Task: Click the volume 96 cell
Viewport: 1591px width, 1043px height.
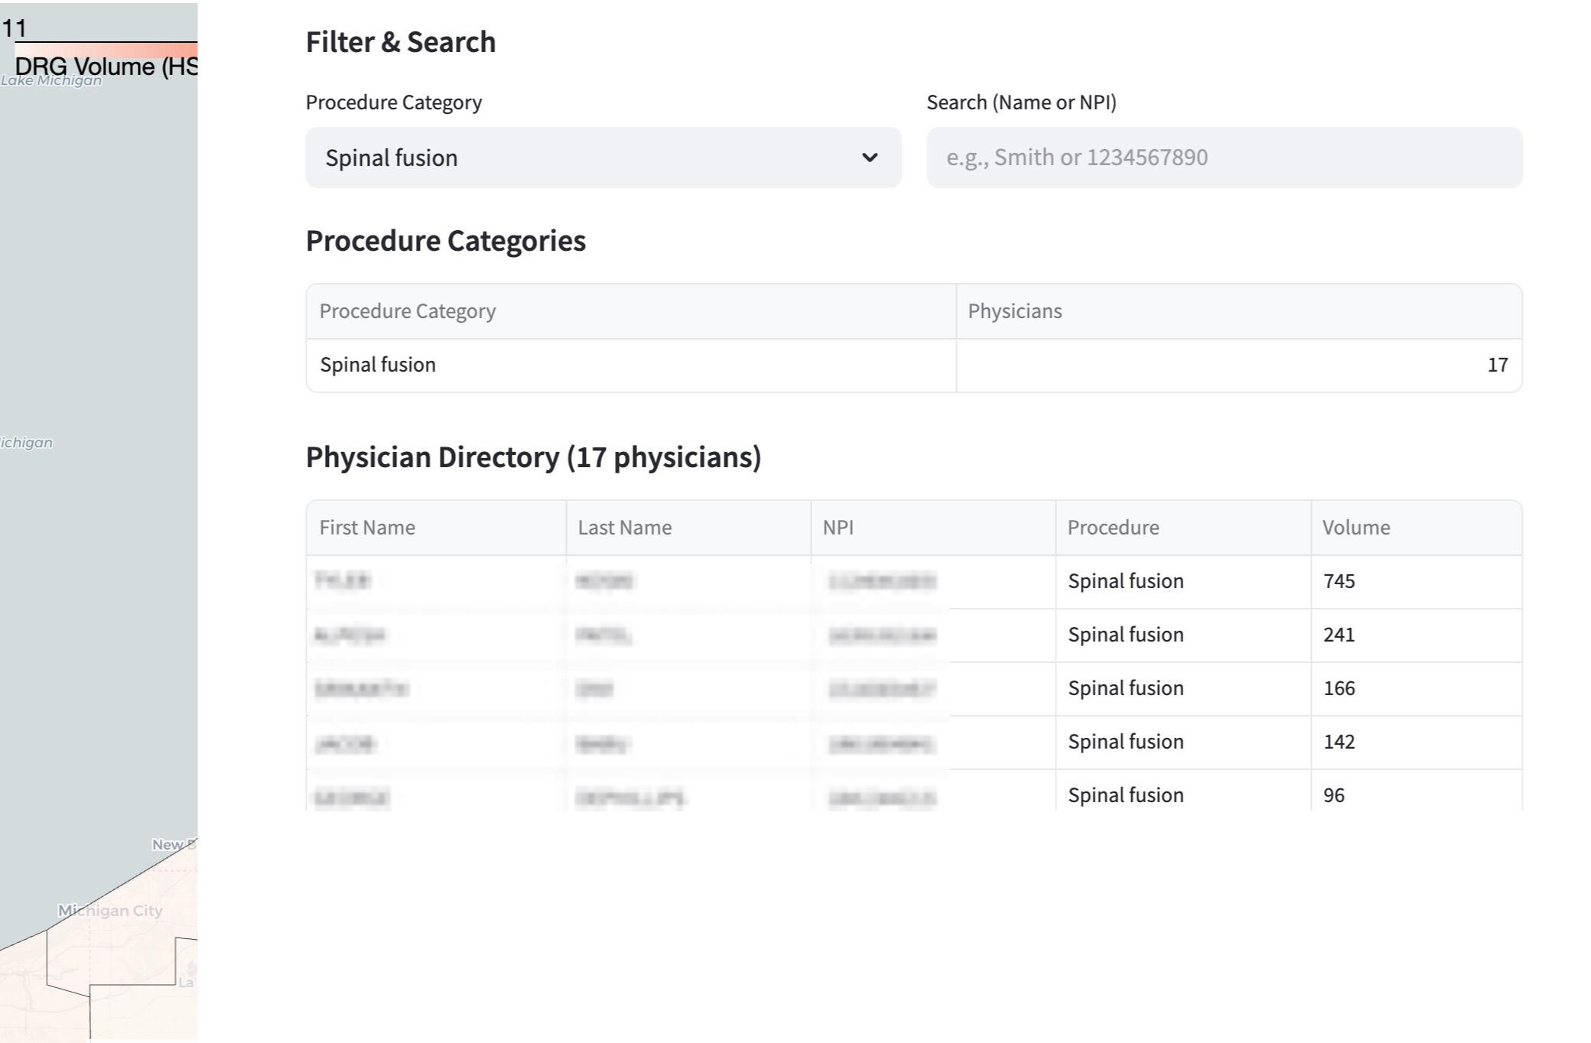Action: click(1333, 795)
